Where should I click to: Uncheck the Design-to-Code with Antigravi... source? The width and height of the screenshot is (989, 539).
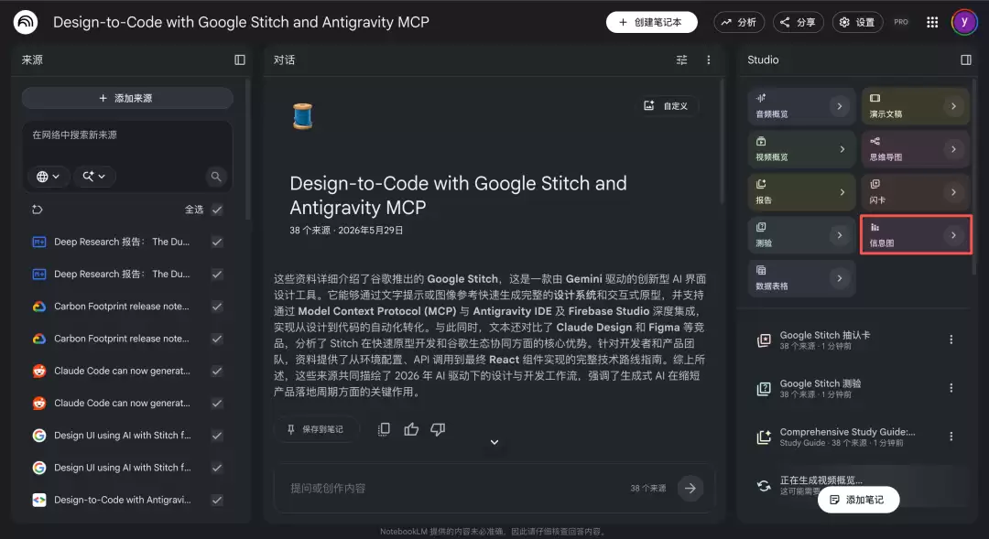pos(217,500)
